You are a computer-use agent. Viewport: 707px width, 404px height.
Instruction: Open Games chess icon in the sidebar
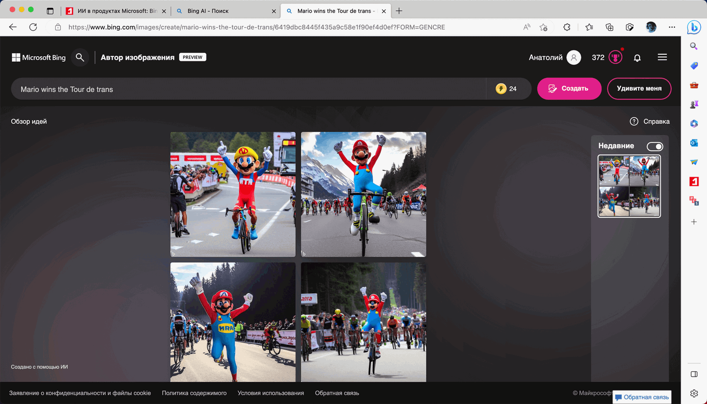(694, 104)
